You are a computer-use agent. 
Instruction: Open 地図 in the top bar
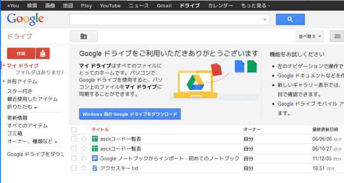[68, 6]
